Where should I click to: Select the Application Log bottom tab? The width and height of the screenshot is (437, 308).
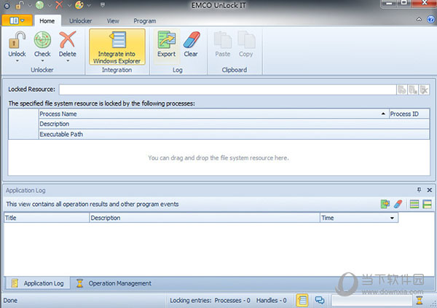[38, 283]
